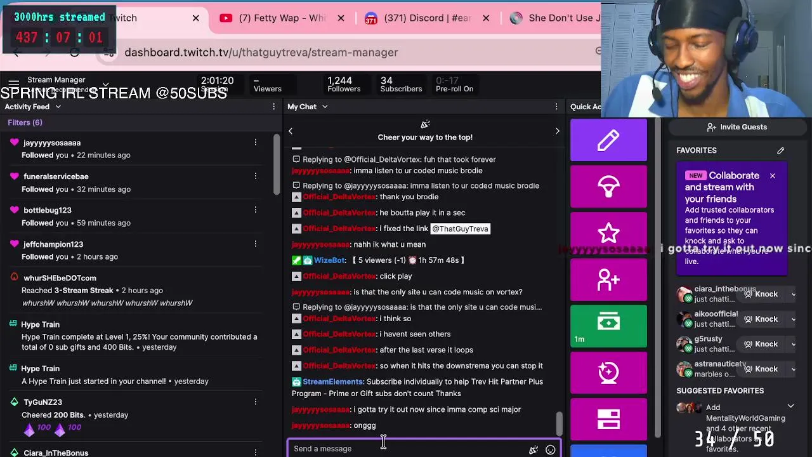Open options for funeralservicebae follow event
The image size is (812, 457).
[x=256, y=176]
